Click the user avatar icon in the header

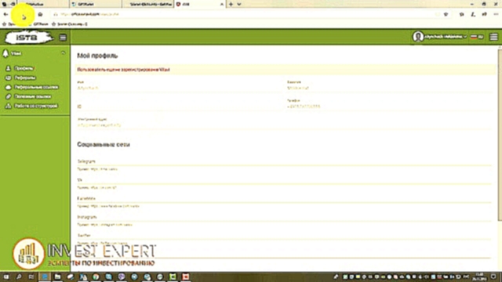pyautogui.click(x=418, y=37)
